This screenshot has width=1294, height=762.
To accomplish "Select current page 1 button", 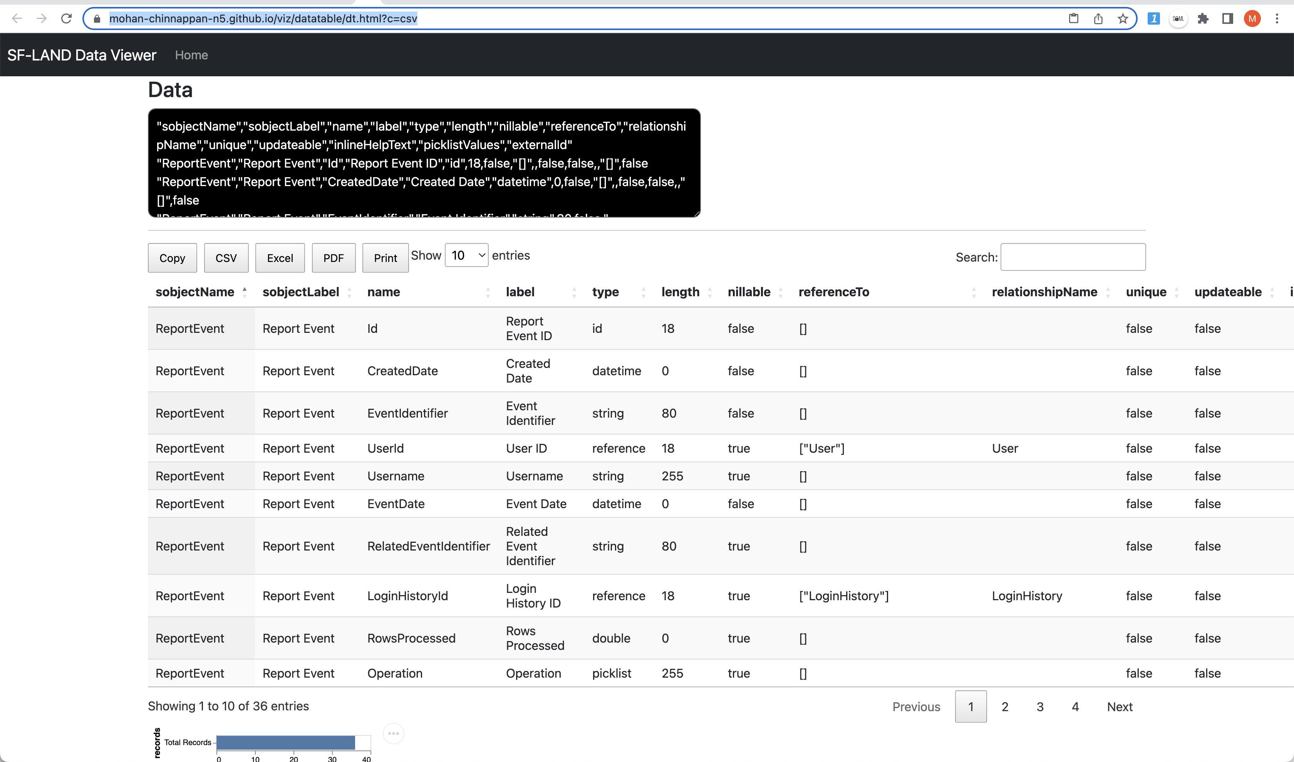I will pos(970,707).
